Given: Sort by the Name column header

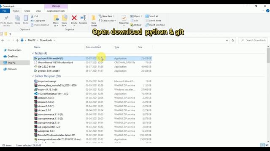Looking at the screenshot, I should [x=37, y=47].
